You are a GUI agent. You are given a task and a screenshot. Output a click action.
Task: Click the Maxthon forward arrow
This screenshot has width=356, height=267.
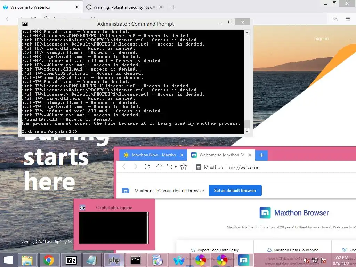click(x=136, y=167)
